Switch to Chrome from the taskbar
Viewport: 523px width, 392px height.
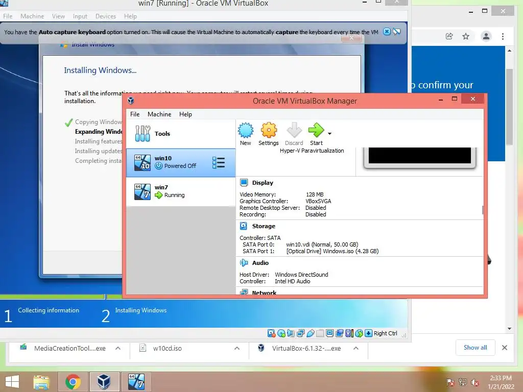tap(73, 381)
